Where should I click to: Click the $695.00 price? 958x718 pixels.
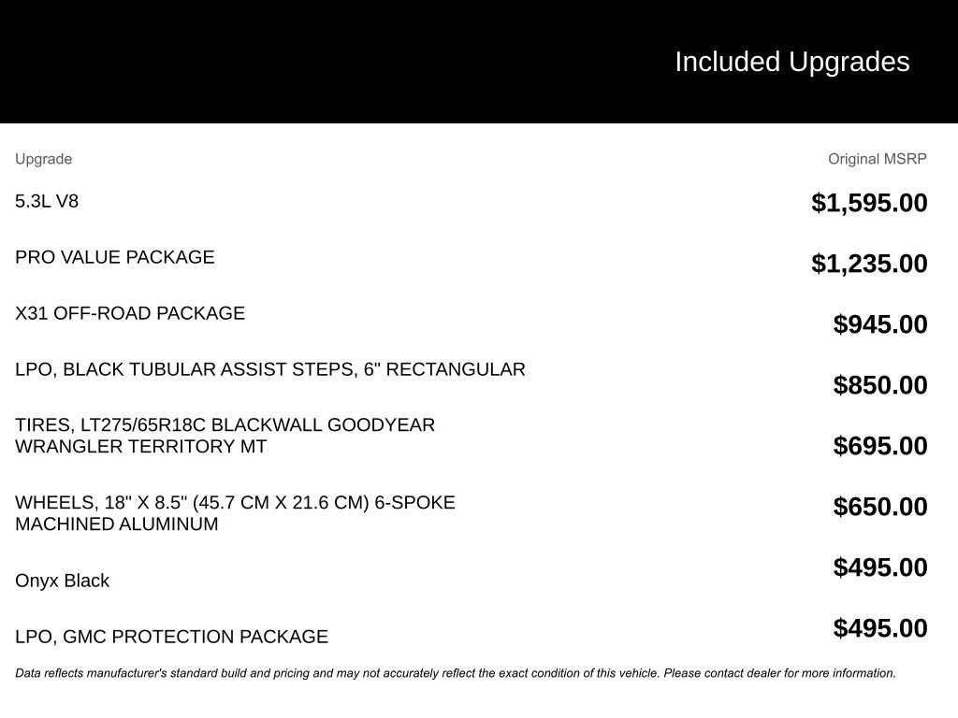click(x=879, y=446)
